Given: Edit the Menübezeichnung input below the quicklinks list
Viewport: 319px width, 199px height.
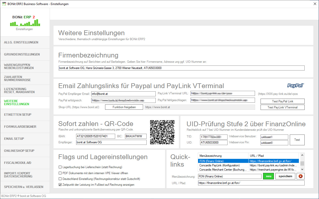Looking at the screenshot, I should (230, 176).
